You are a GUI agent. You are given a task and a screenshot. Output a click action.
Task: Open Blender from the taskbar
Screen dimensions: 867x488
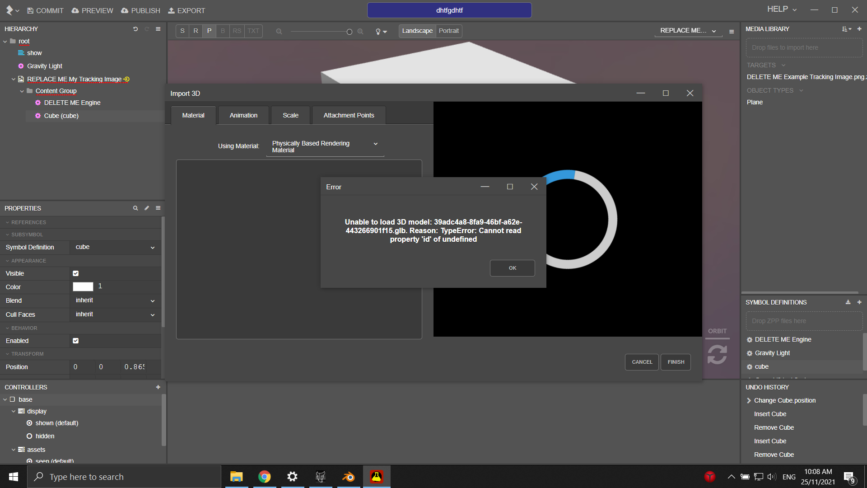click(348, 477)
